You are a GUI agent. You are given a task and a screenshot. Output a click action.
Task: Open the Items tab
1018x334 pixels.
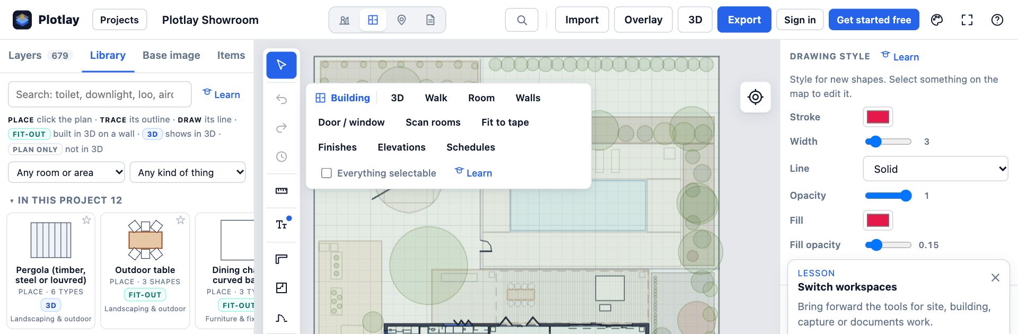231,55
